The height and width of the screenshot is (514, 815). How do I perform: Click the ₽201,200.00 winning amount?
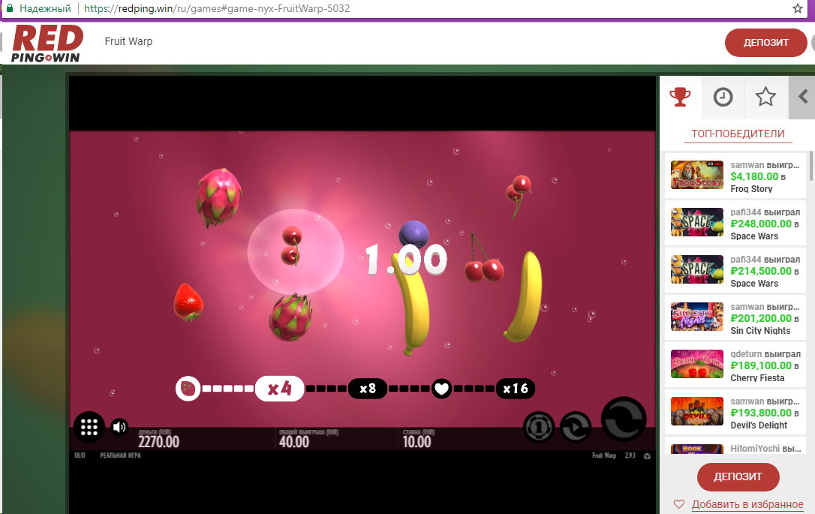tap(761, 319)
